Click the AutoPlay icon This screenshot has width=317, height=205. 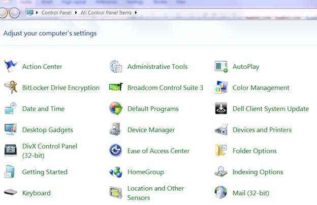221,66
